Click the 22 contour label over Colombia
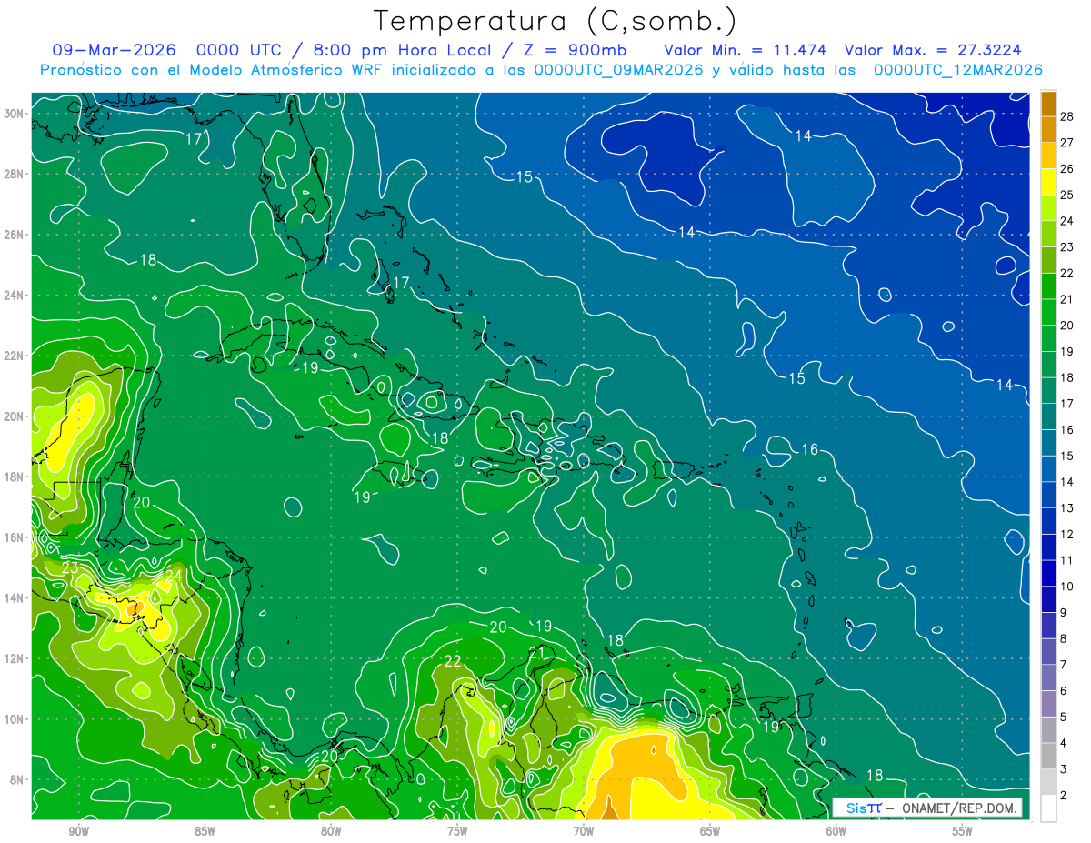Screen dimensions: 1091x843 pos(453,661)
